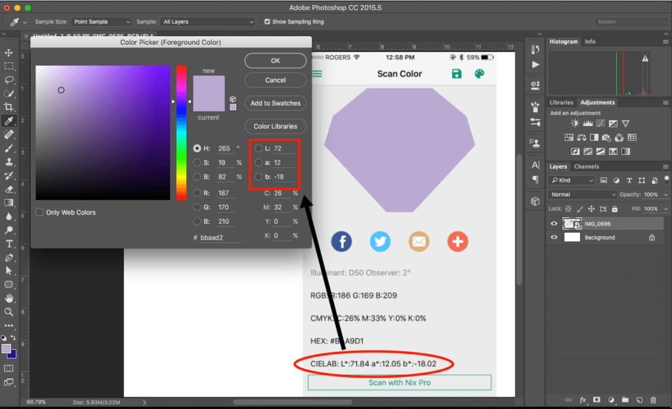This screenshot has height=409, width=672.
Task: Select the Horizontal Type tool
Action: tap(9, 242)
